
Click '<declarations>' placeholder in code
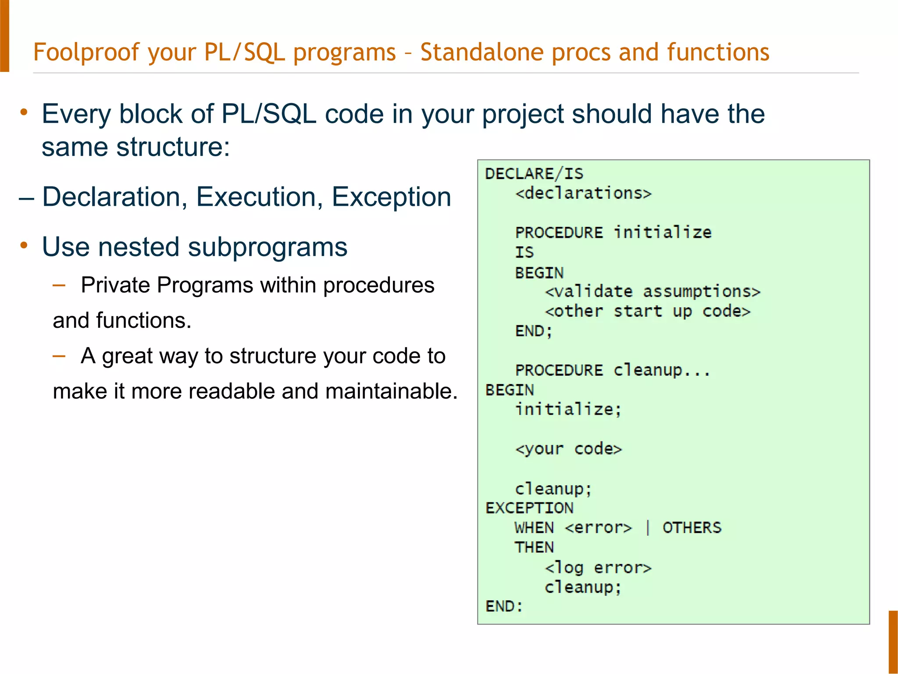[x=583, y=193]
